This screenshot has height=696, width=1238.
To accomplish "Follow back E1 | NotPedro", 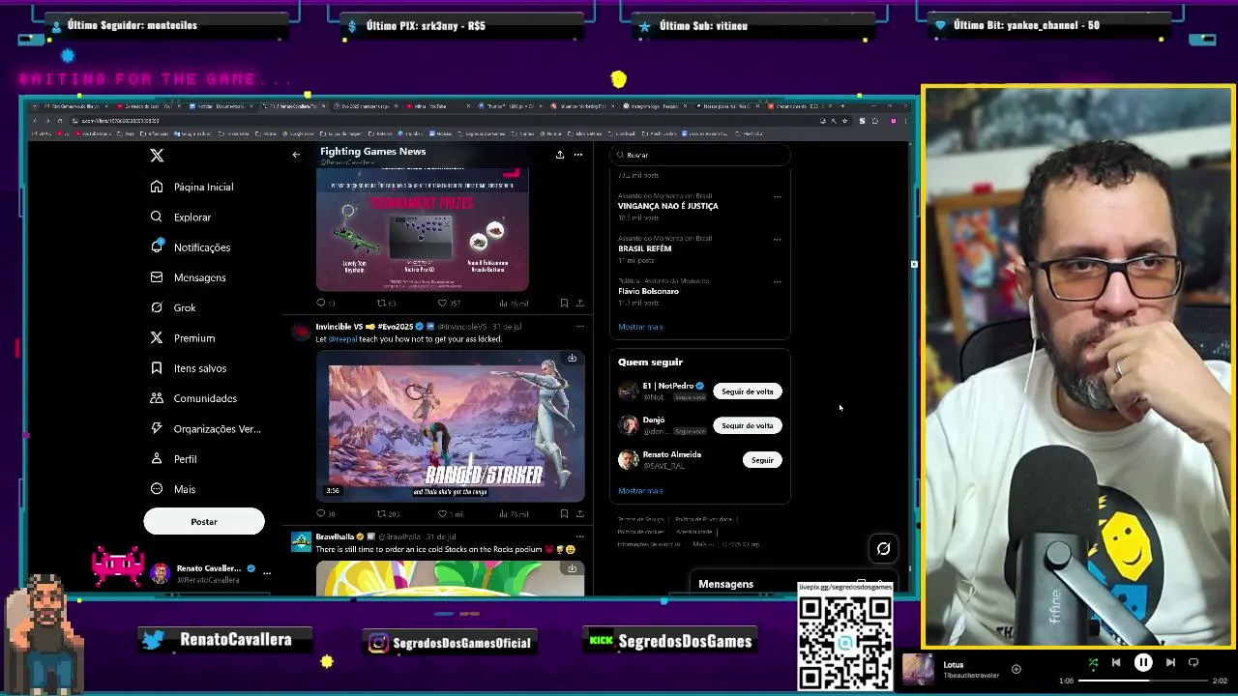I will coord(747,391).
